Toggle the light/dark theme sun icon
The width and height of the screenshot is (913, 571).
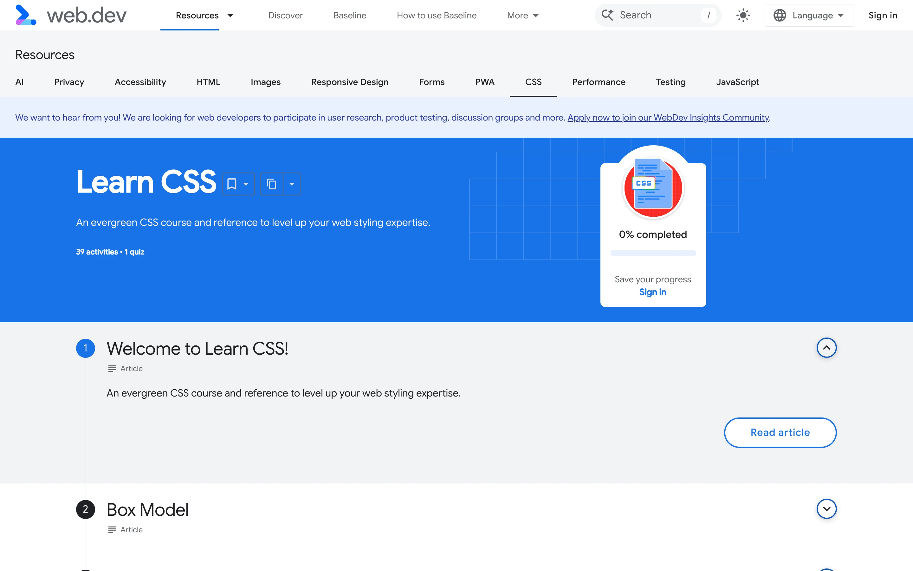tap(743, 16)
